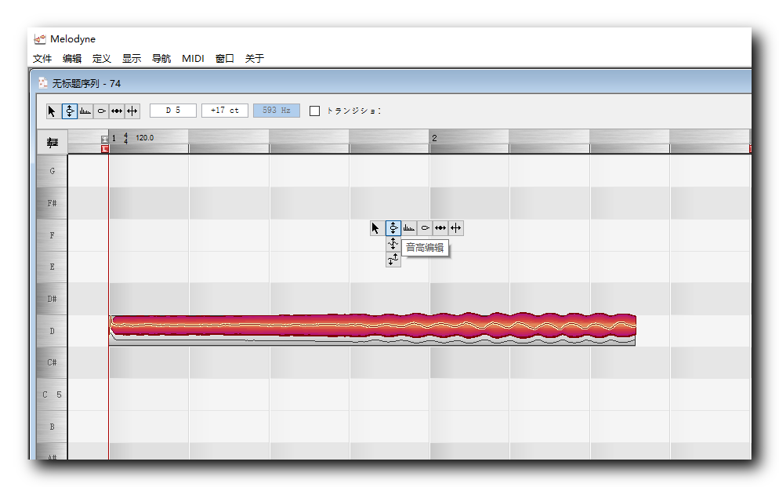Pick the pitch drift sub-tool in palette
This screenshot has width=779, height=487.
(393, 260)
